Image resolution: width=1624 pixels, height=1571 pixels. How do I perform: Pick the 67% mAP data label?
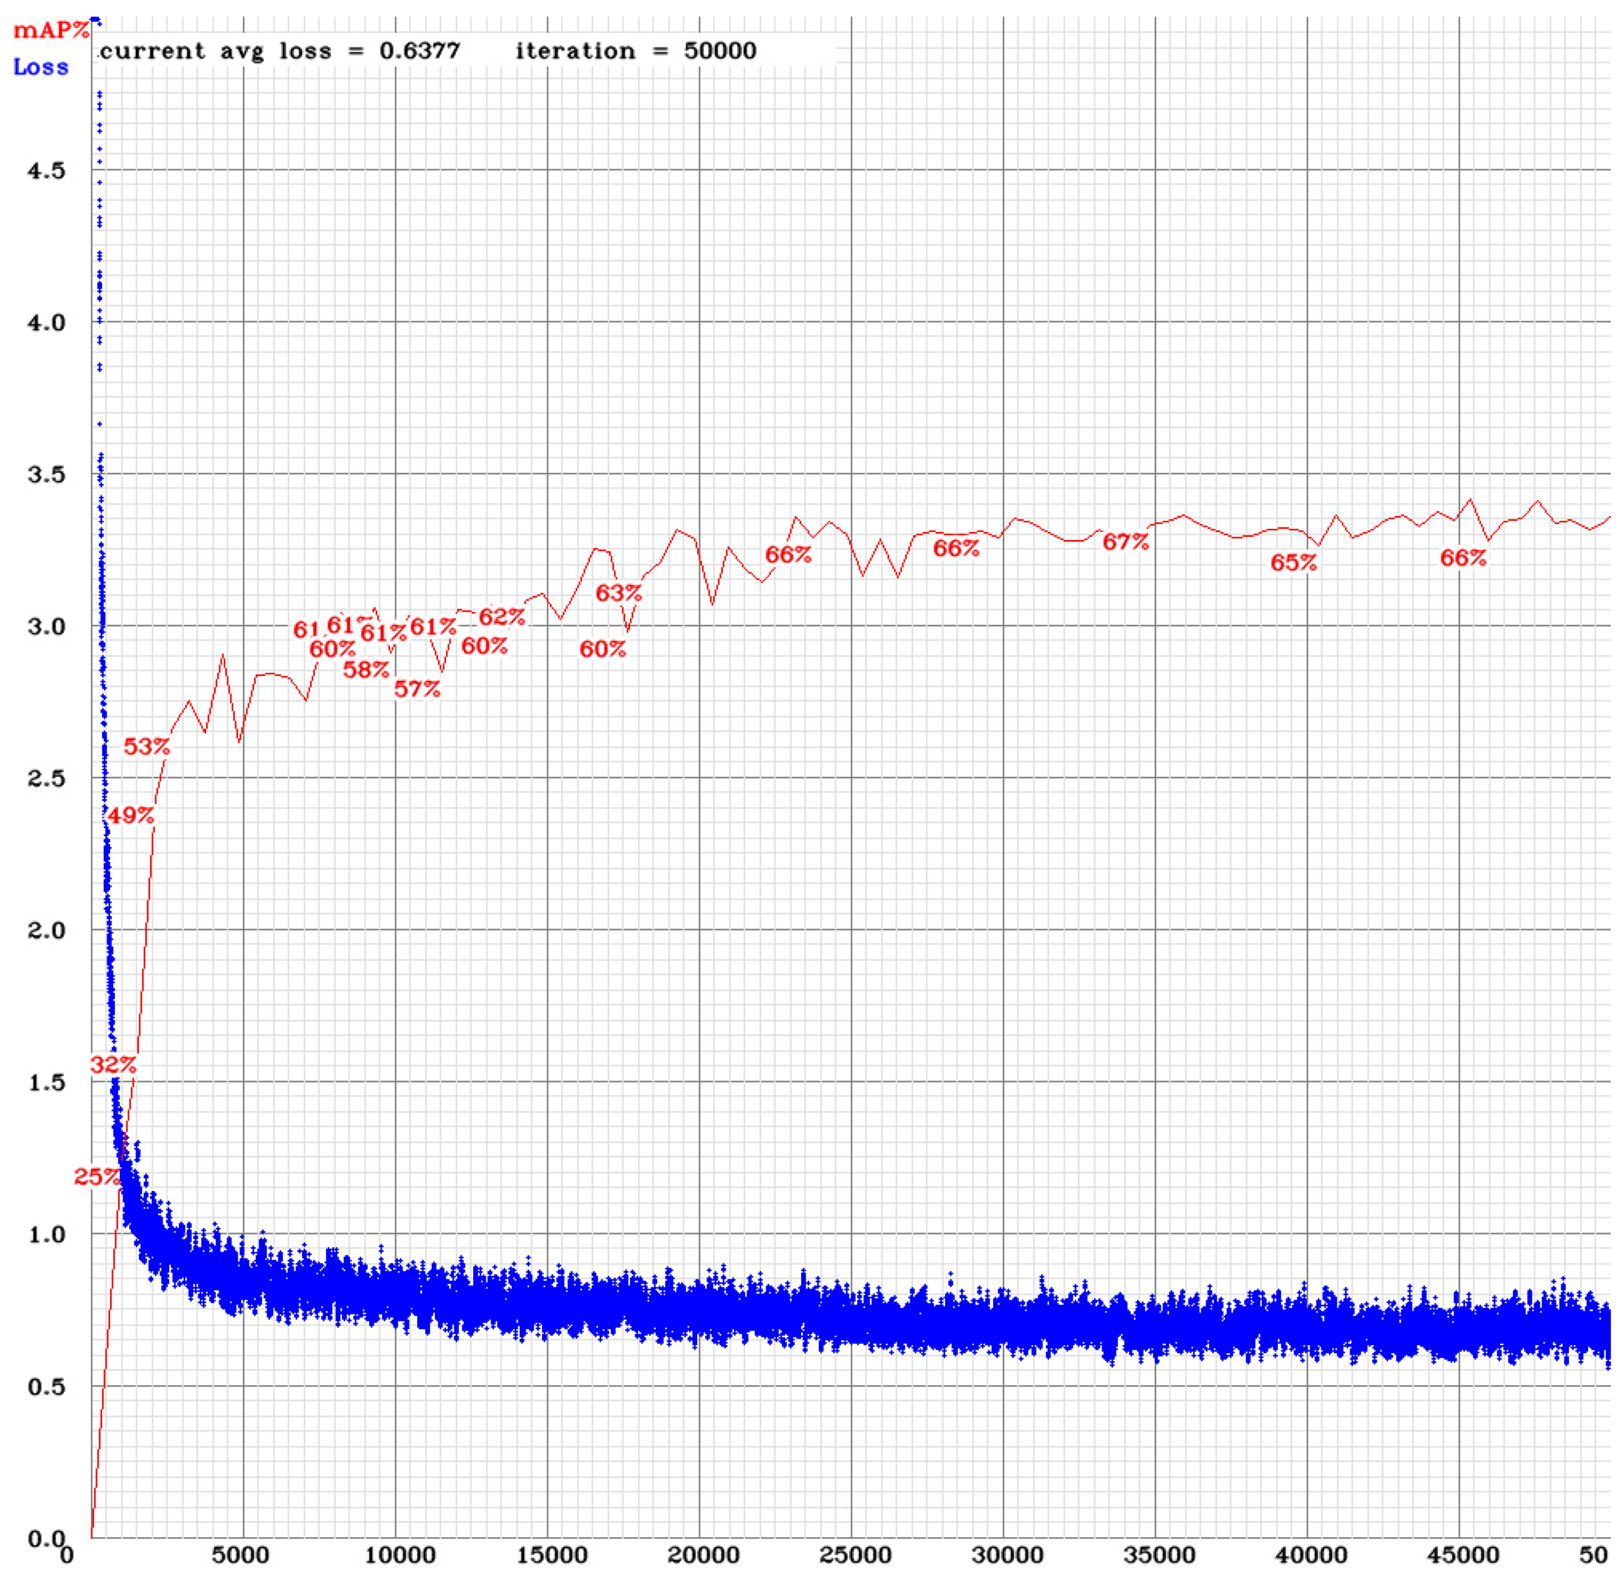click(x=1125, y=541)
